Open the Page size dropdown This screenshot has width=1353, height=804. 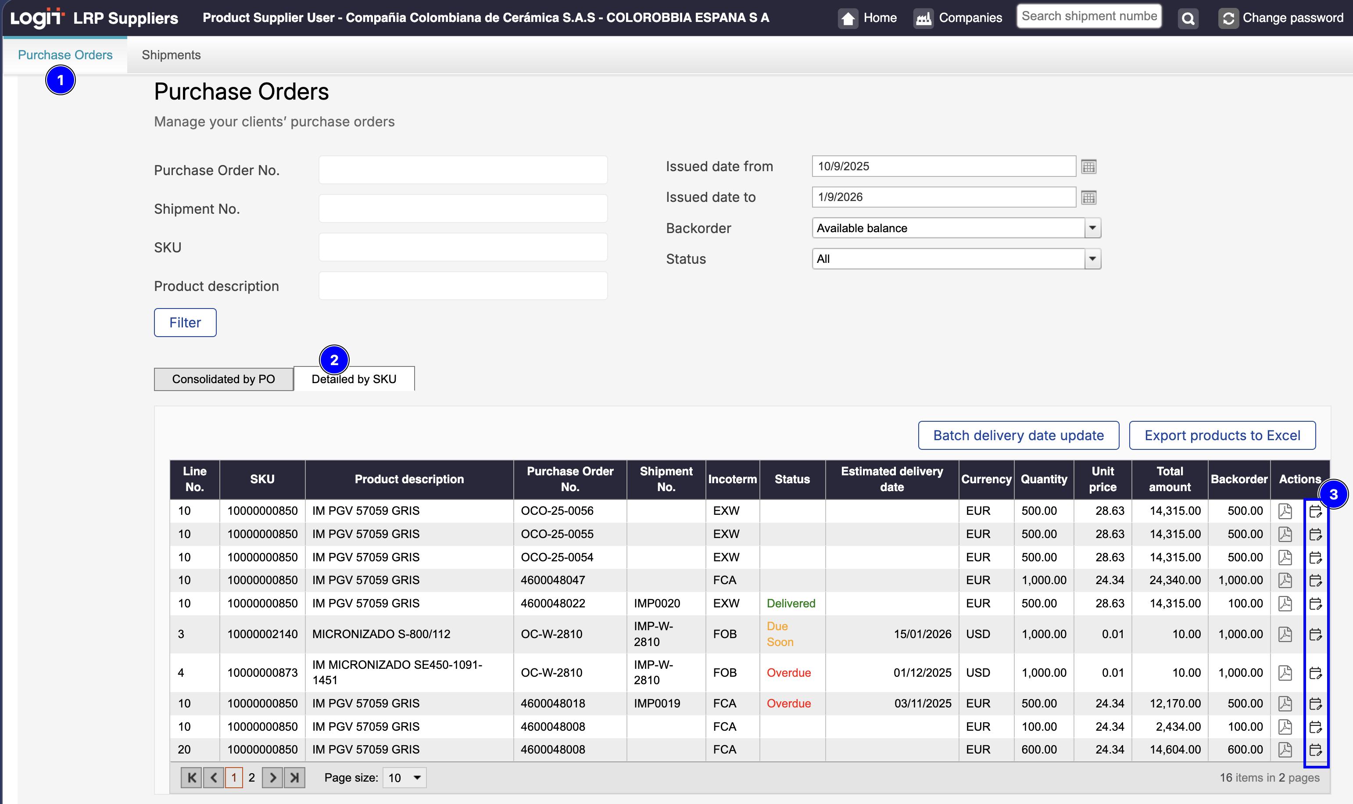pyautogui.click(x=416, y=778)
